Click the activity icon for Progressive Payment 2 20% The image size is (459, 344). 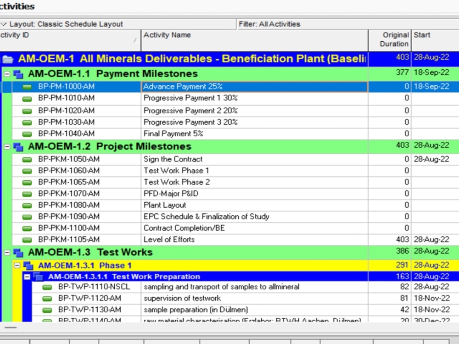[x=28, y=111]
